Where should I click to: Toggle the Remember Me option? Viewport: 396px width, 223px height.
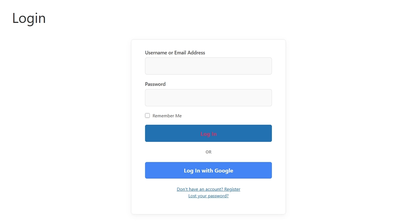[x=148, y=116]
